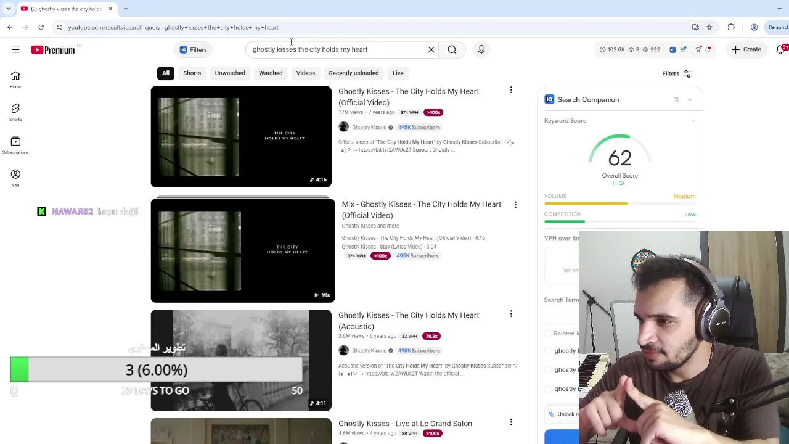Click the 32 VPH badge on Acoustic video
789x444 pixels.
409,336
